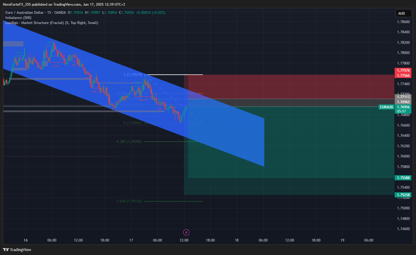Click the 1.78000 price scale label

pyautogui.click(x=403, y=53)
